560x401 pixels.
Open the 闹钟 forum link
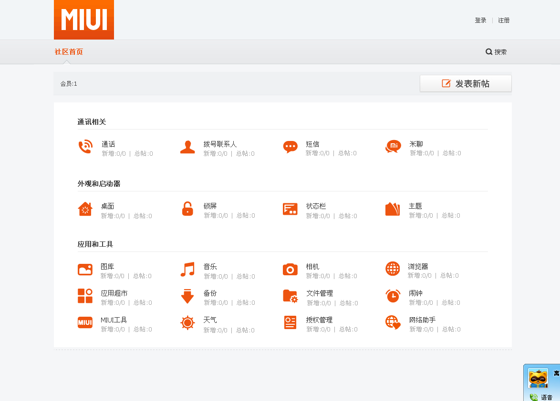click(x=415, y=293)
